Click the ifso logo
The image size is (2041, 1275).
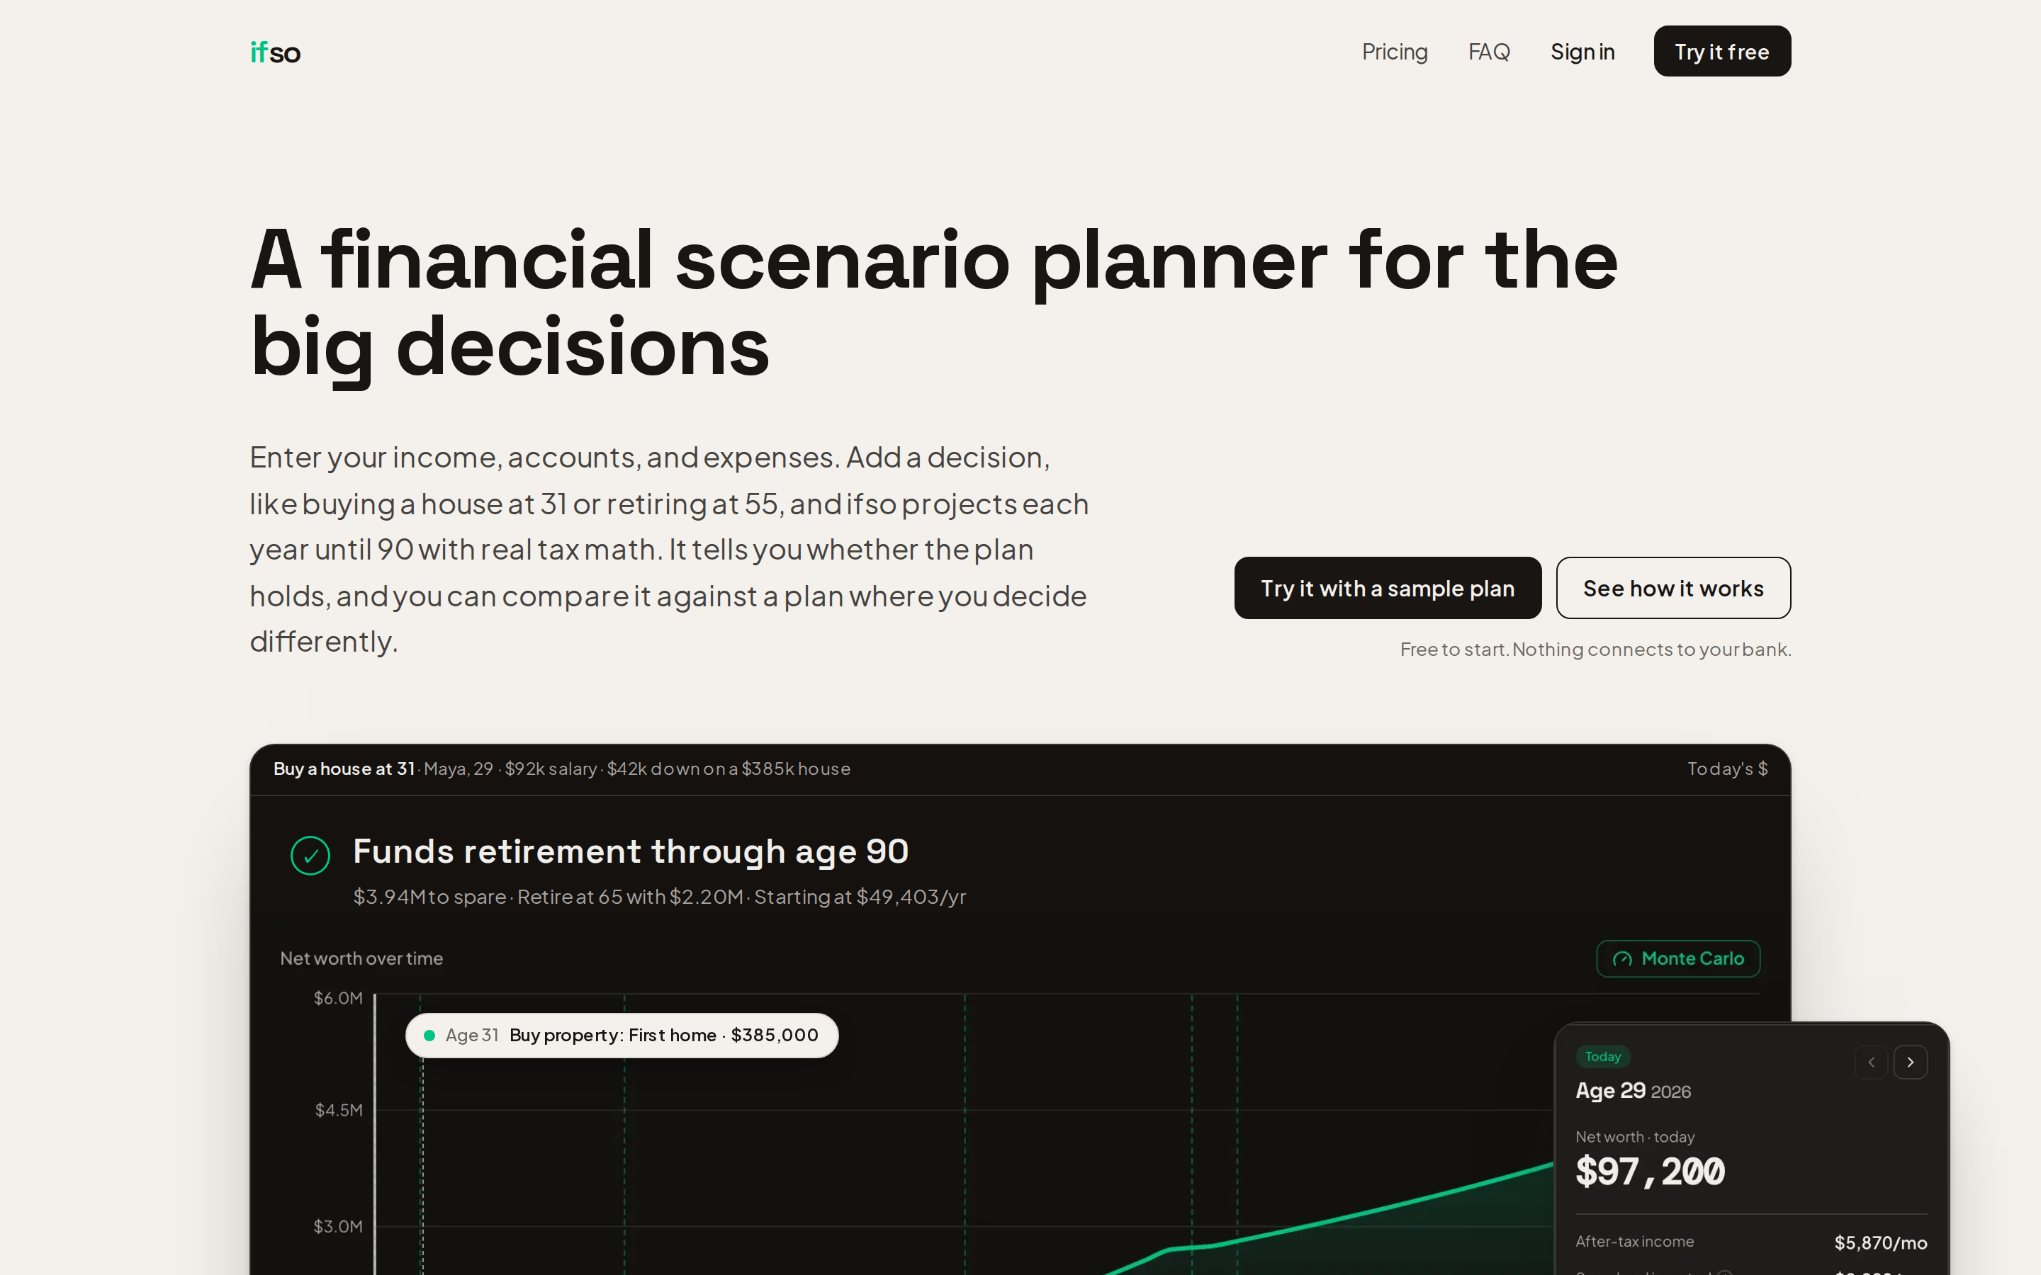[x=275, y=52]
